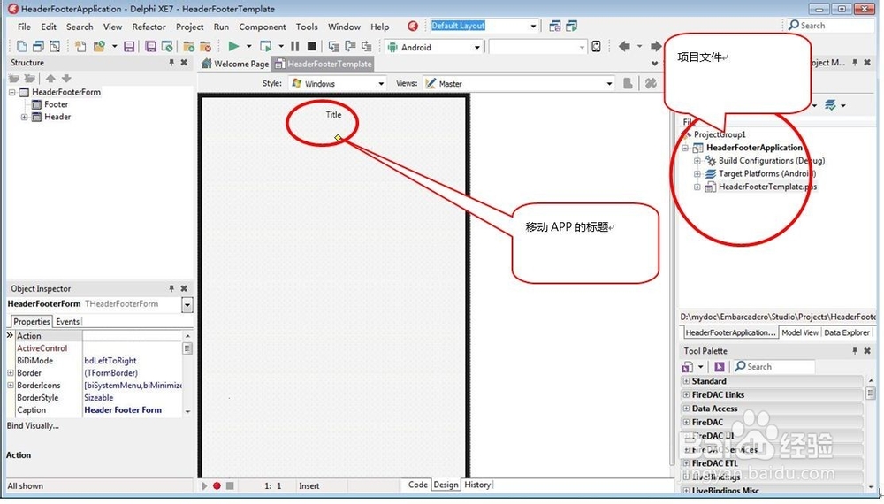Open the Refactor menu
This screenshot has height=504, width=884.
point(149,27)
